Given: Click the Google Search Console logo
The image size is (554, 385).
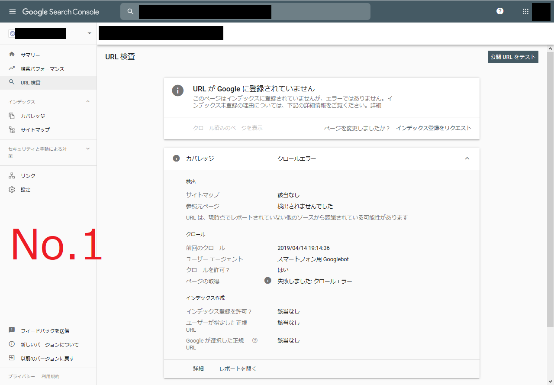Looking at the screenshot, I should [x=61, y=12].
